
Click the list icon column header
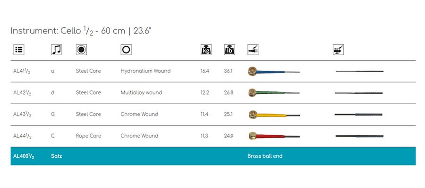click(19, 50)
